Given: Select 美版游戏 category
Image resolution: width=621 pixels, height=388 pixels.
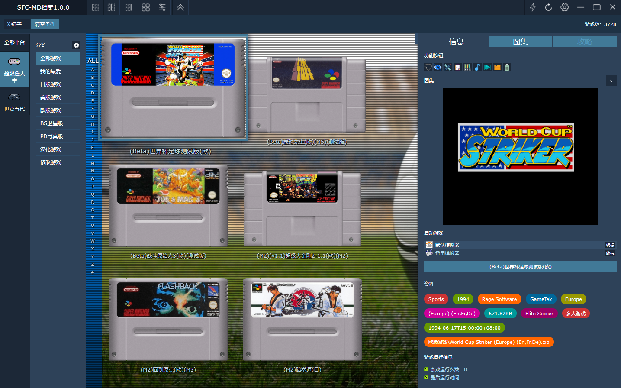Looking at the screenshot, I should [58, 97].
